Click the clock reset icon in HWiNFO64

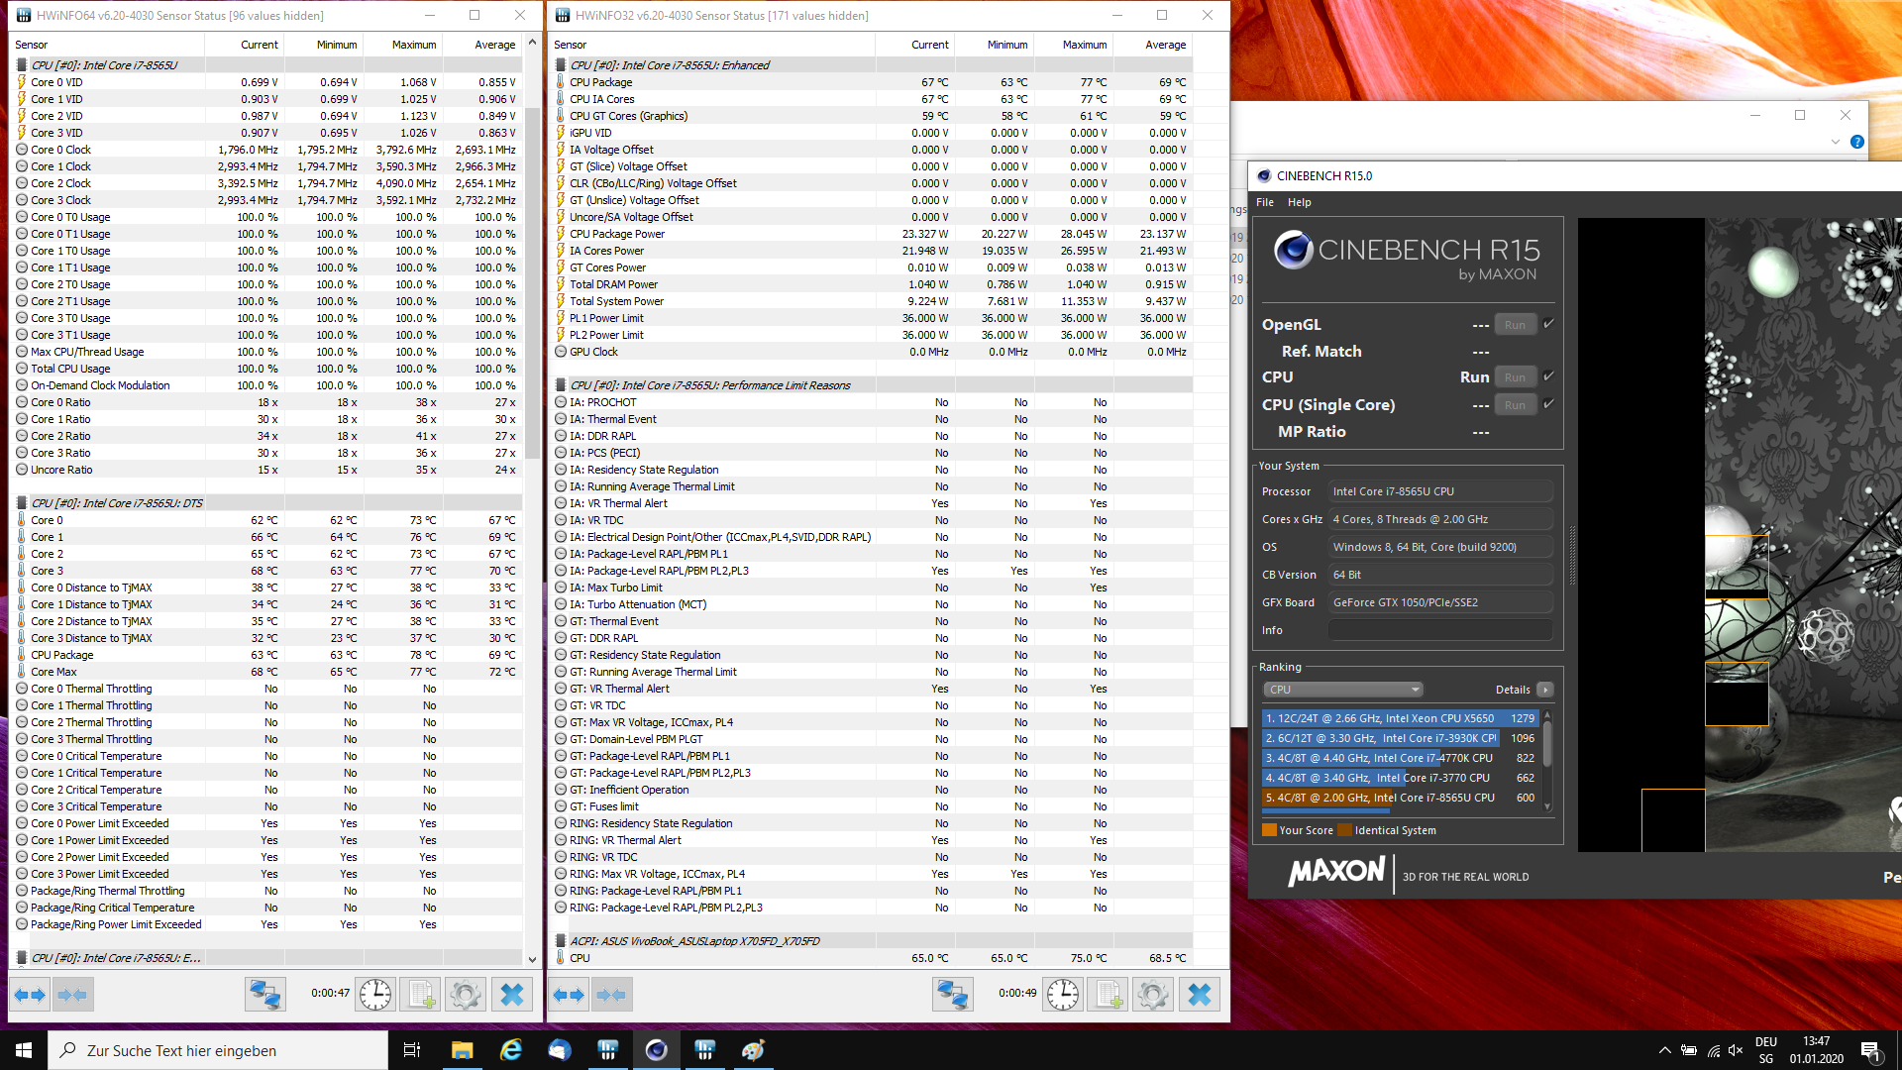point(375,995)
